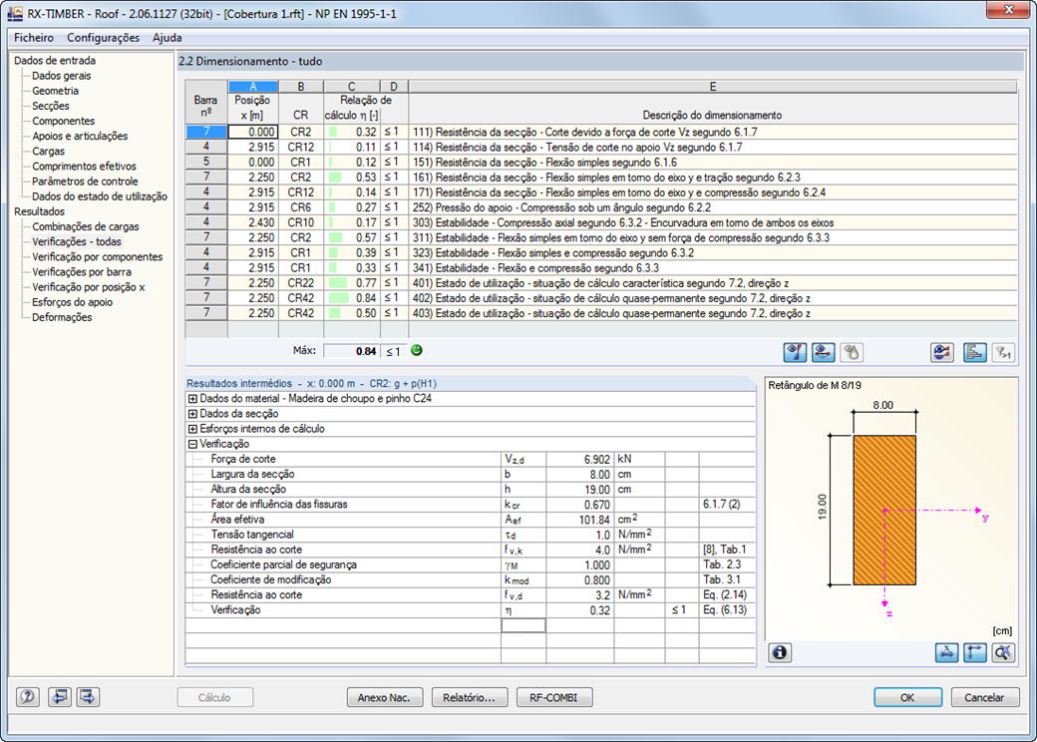The height and width of the screenshot is (742, 1037).
Task: Close the RX-TIMBER window
Action: pyautogui.click(x=1008, y=9)
